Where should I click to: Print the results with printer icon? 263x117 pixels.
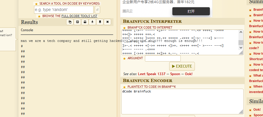[x=85, y=22]
